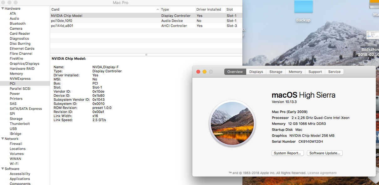This screenshot has height=185, width=379.
Task: Switch to the Support tab
Action: coord(315,72)
